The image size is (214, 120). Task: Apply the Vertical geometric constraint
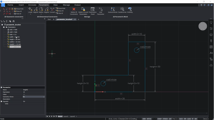click(x=12, y=11)
